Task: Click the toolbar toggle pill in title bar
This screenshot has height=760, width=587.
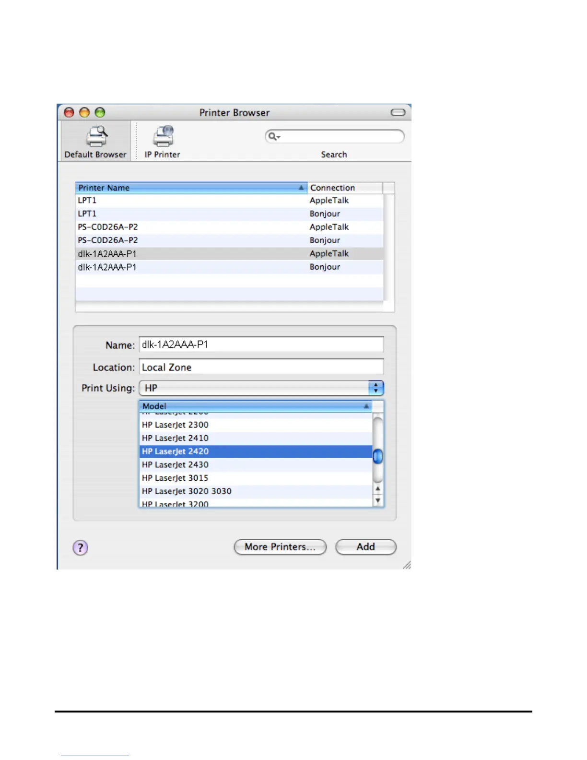Action: [398, 113]
